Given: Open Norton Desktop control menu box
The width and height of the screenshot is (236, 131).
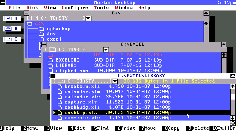Looking at the screenshot, I should click(x=3, y=3).
